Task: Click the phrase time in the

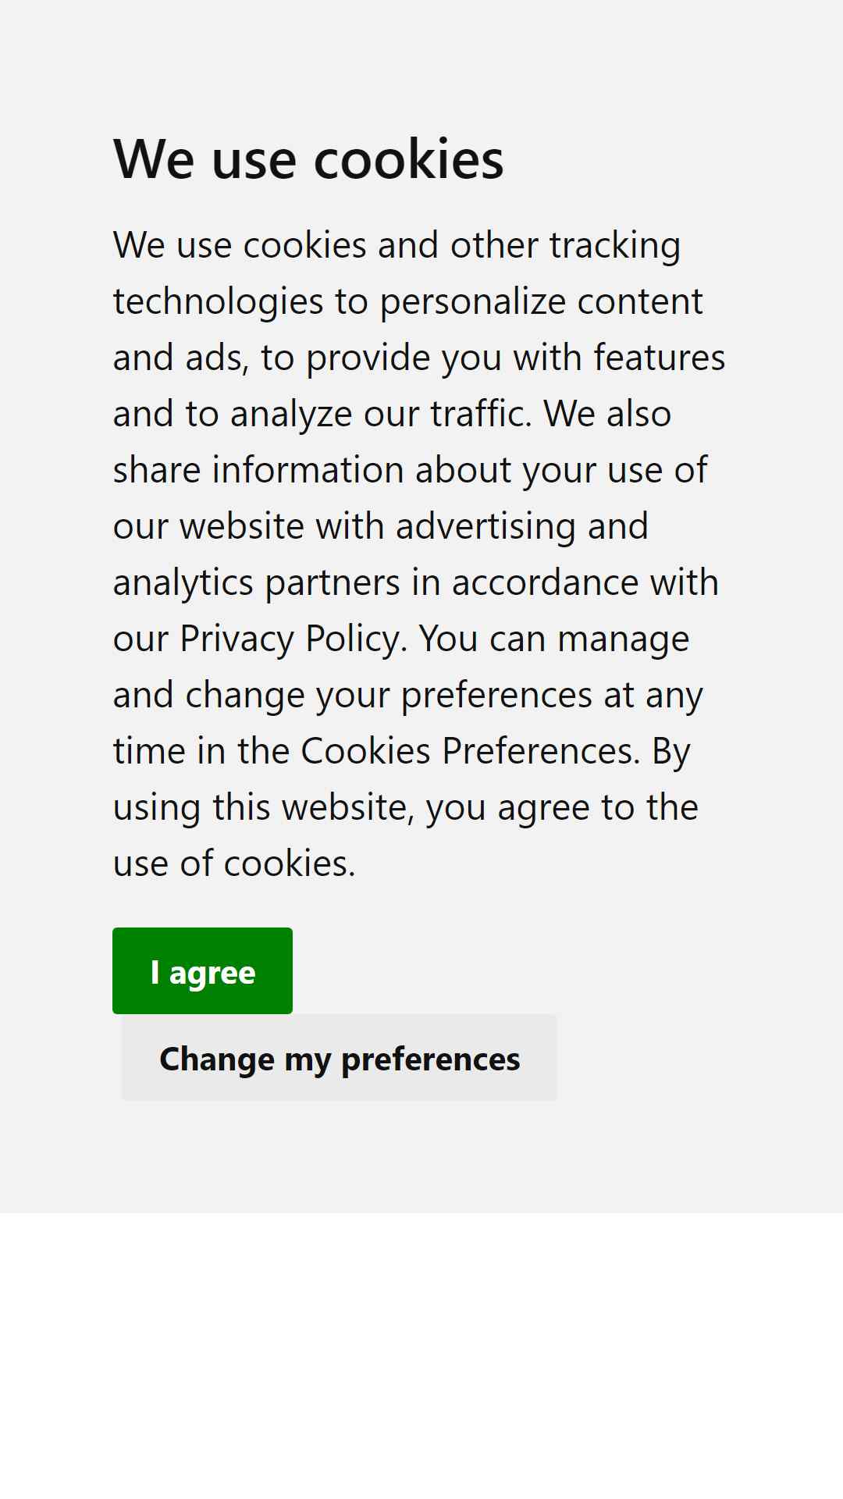Action: pos(201,751)
